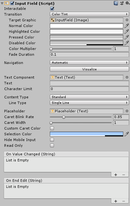Image resolution: width=130 pixels, height=206 pixels.
Task: Remove listener from On Value Changed
Action: (x=124, y=175)
